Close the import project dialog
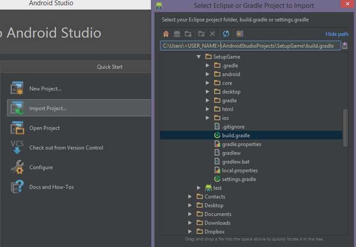This screenshot has height=247, width=356. (347, 4)
